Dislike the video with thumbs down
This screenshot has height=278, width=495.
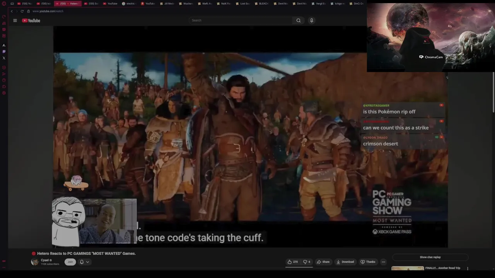(306, 262)
